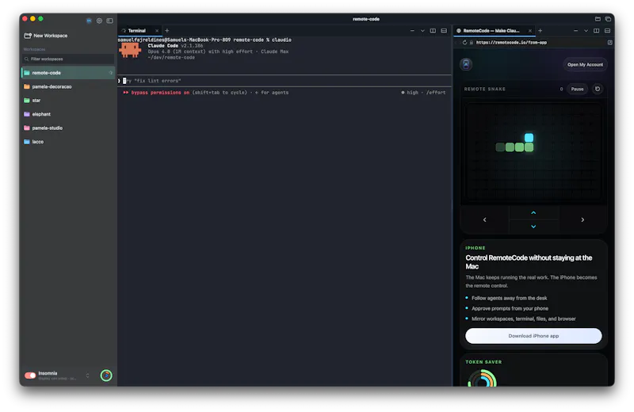Minimize the terminal pane

(x=412, y=31)
